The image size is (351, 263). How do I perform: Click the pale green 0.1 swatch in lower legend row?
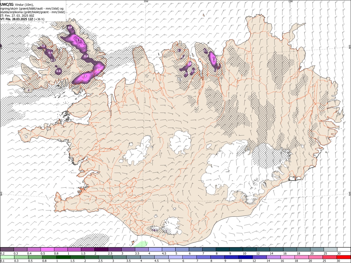(7, 257)
